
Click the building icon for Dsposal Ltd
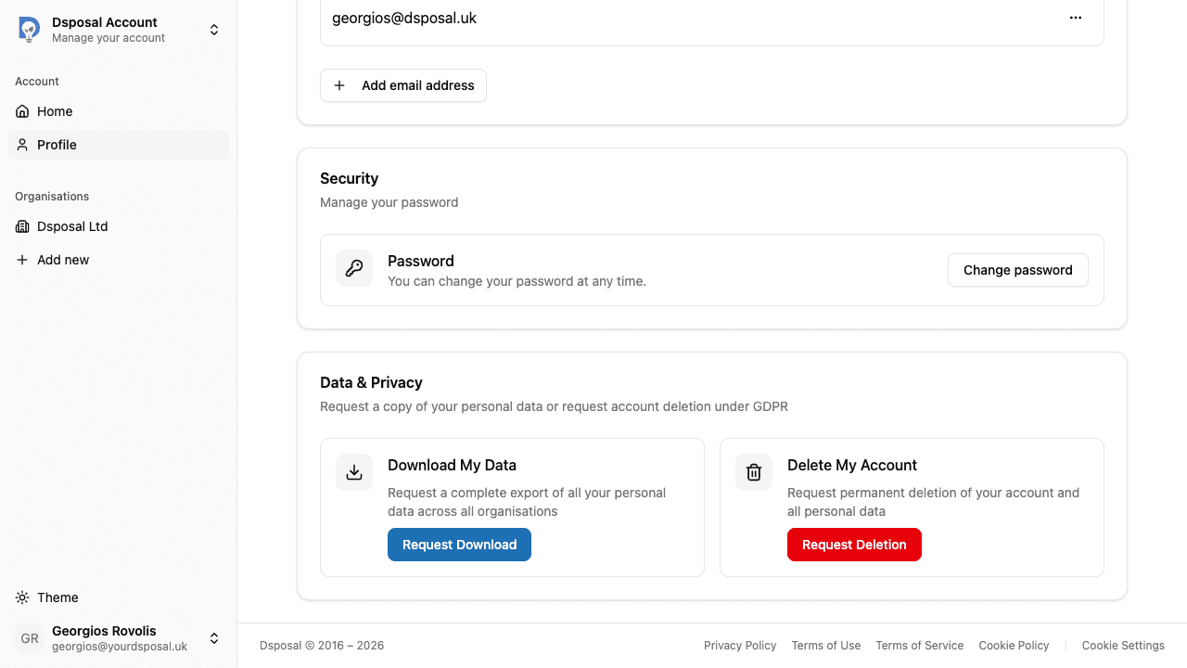click(22, 226)
